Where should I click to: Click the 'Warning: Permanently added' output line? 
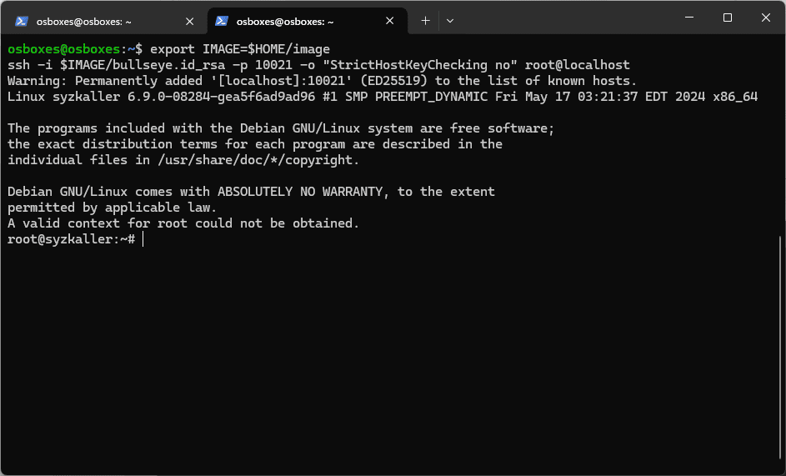click(322, 81)
